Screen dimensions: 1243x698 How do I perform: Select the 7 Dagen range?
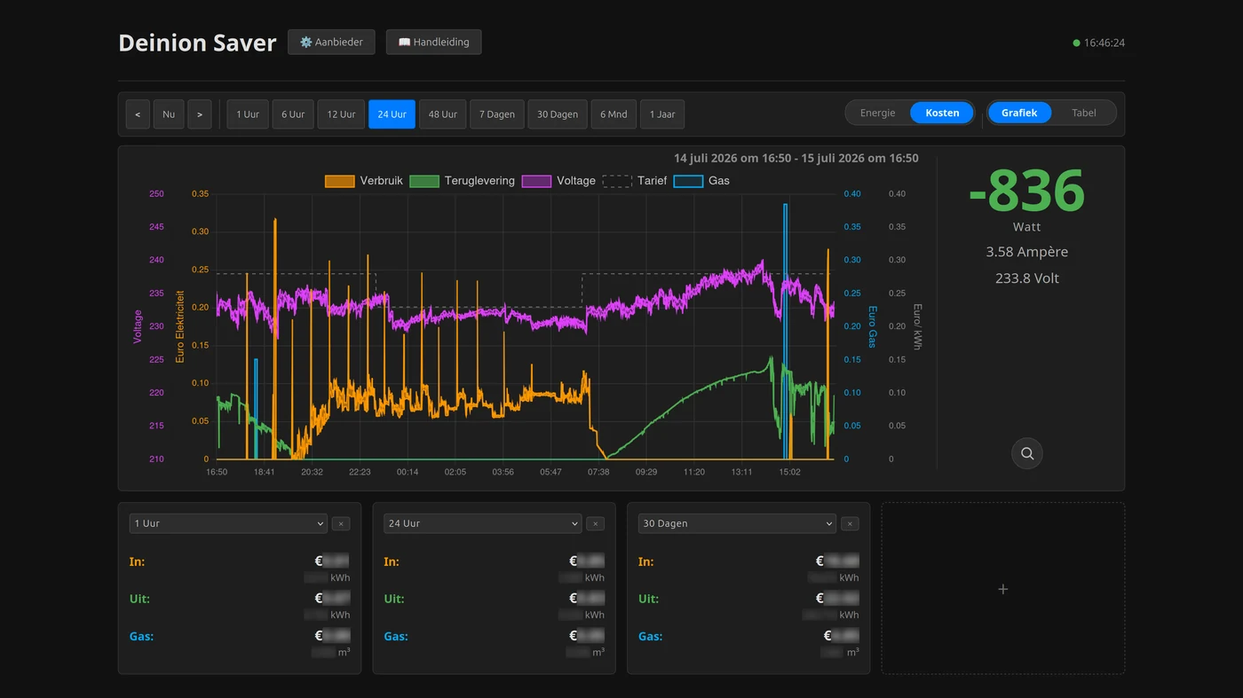coord(497,114)
